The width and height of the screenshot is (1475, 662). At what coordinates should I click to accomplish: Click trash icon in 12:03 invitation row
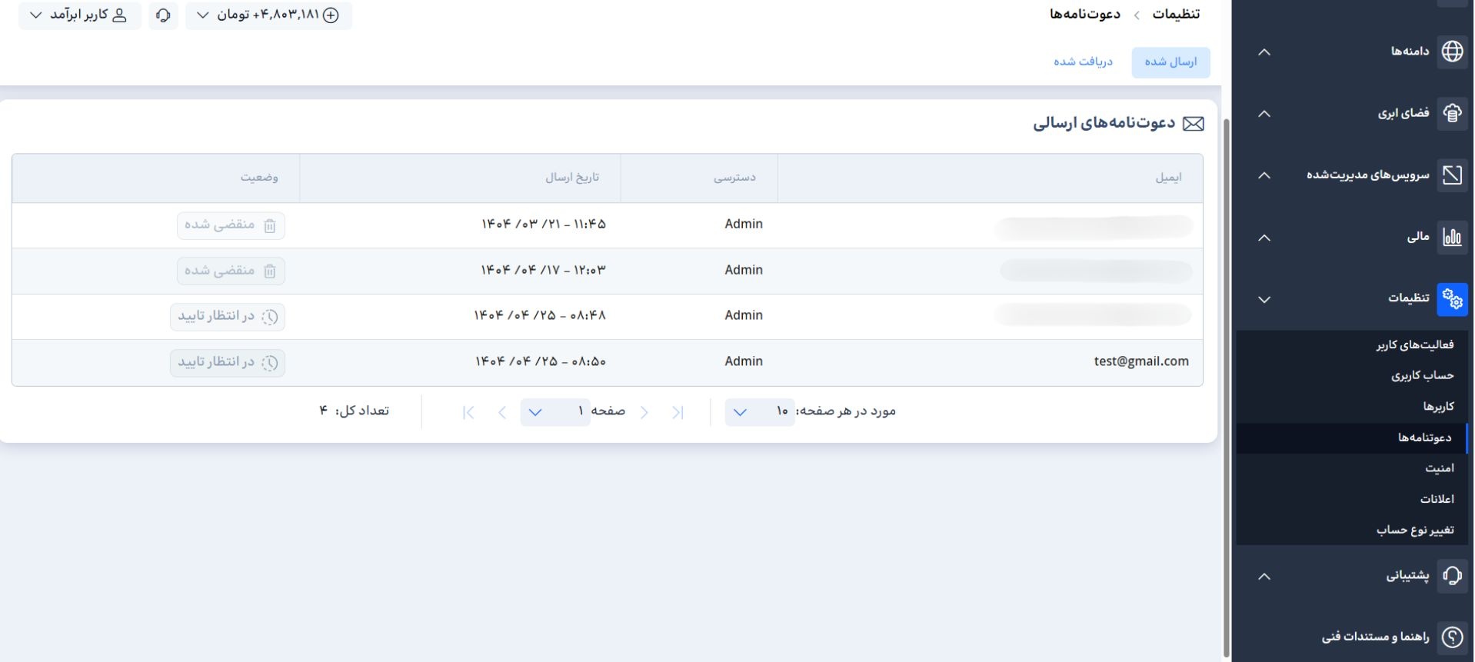(270, 271)
